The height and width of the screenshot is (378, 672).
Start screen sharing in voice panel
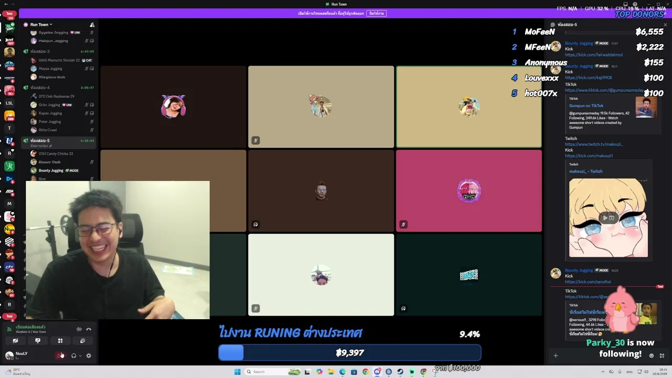pos(38,341)
